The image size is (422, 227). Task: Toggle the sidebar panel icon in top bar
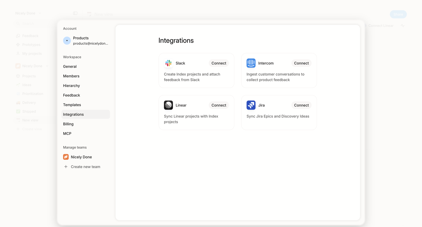coord(75,13)
